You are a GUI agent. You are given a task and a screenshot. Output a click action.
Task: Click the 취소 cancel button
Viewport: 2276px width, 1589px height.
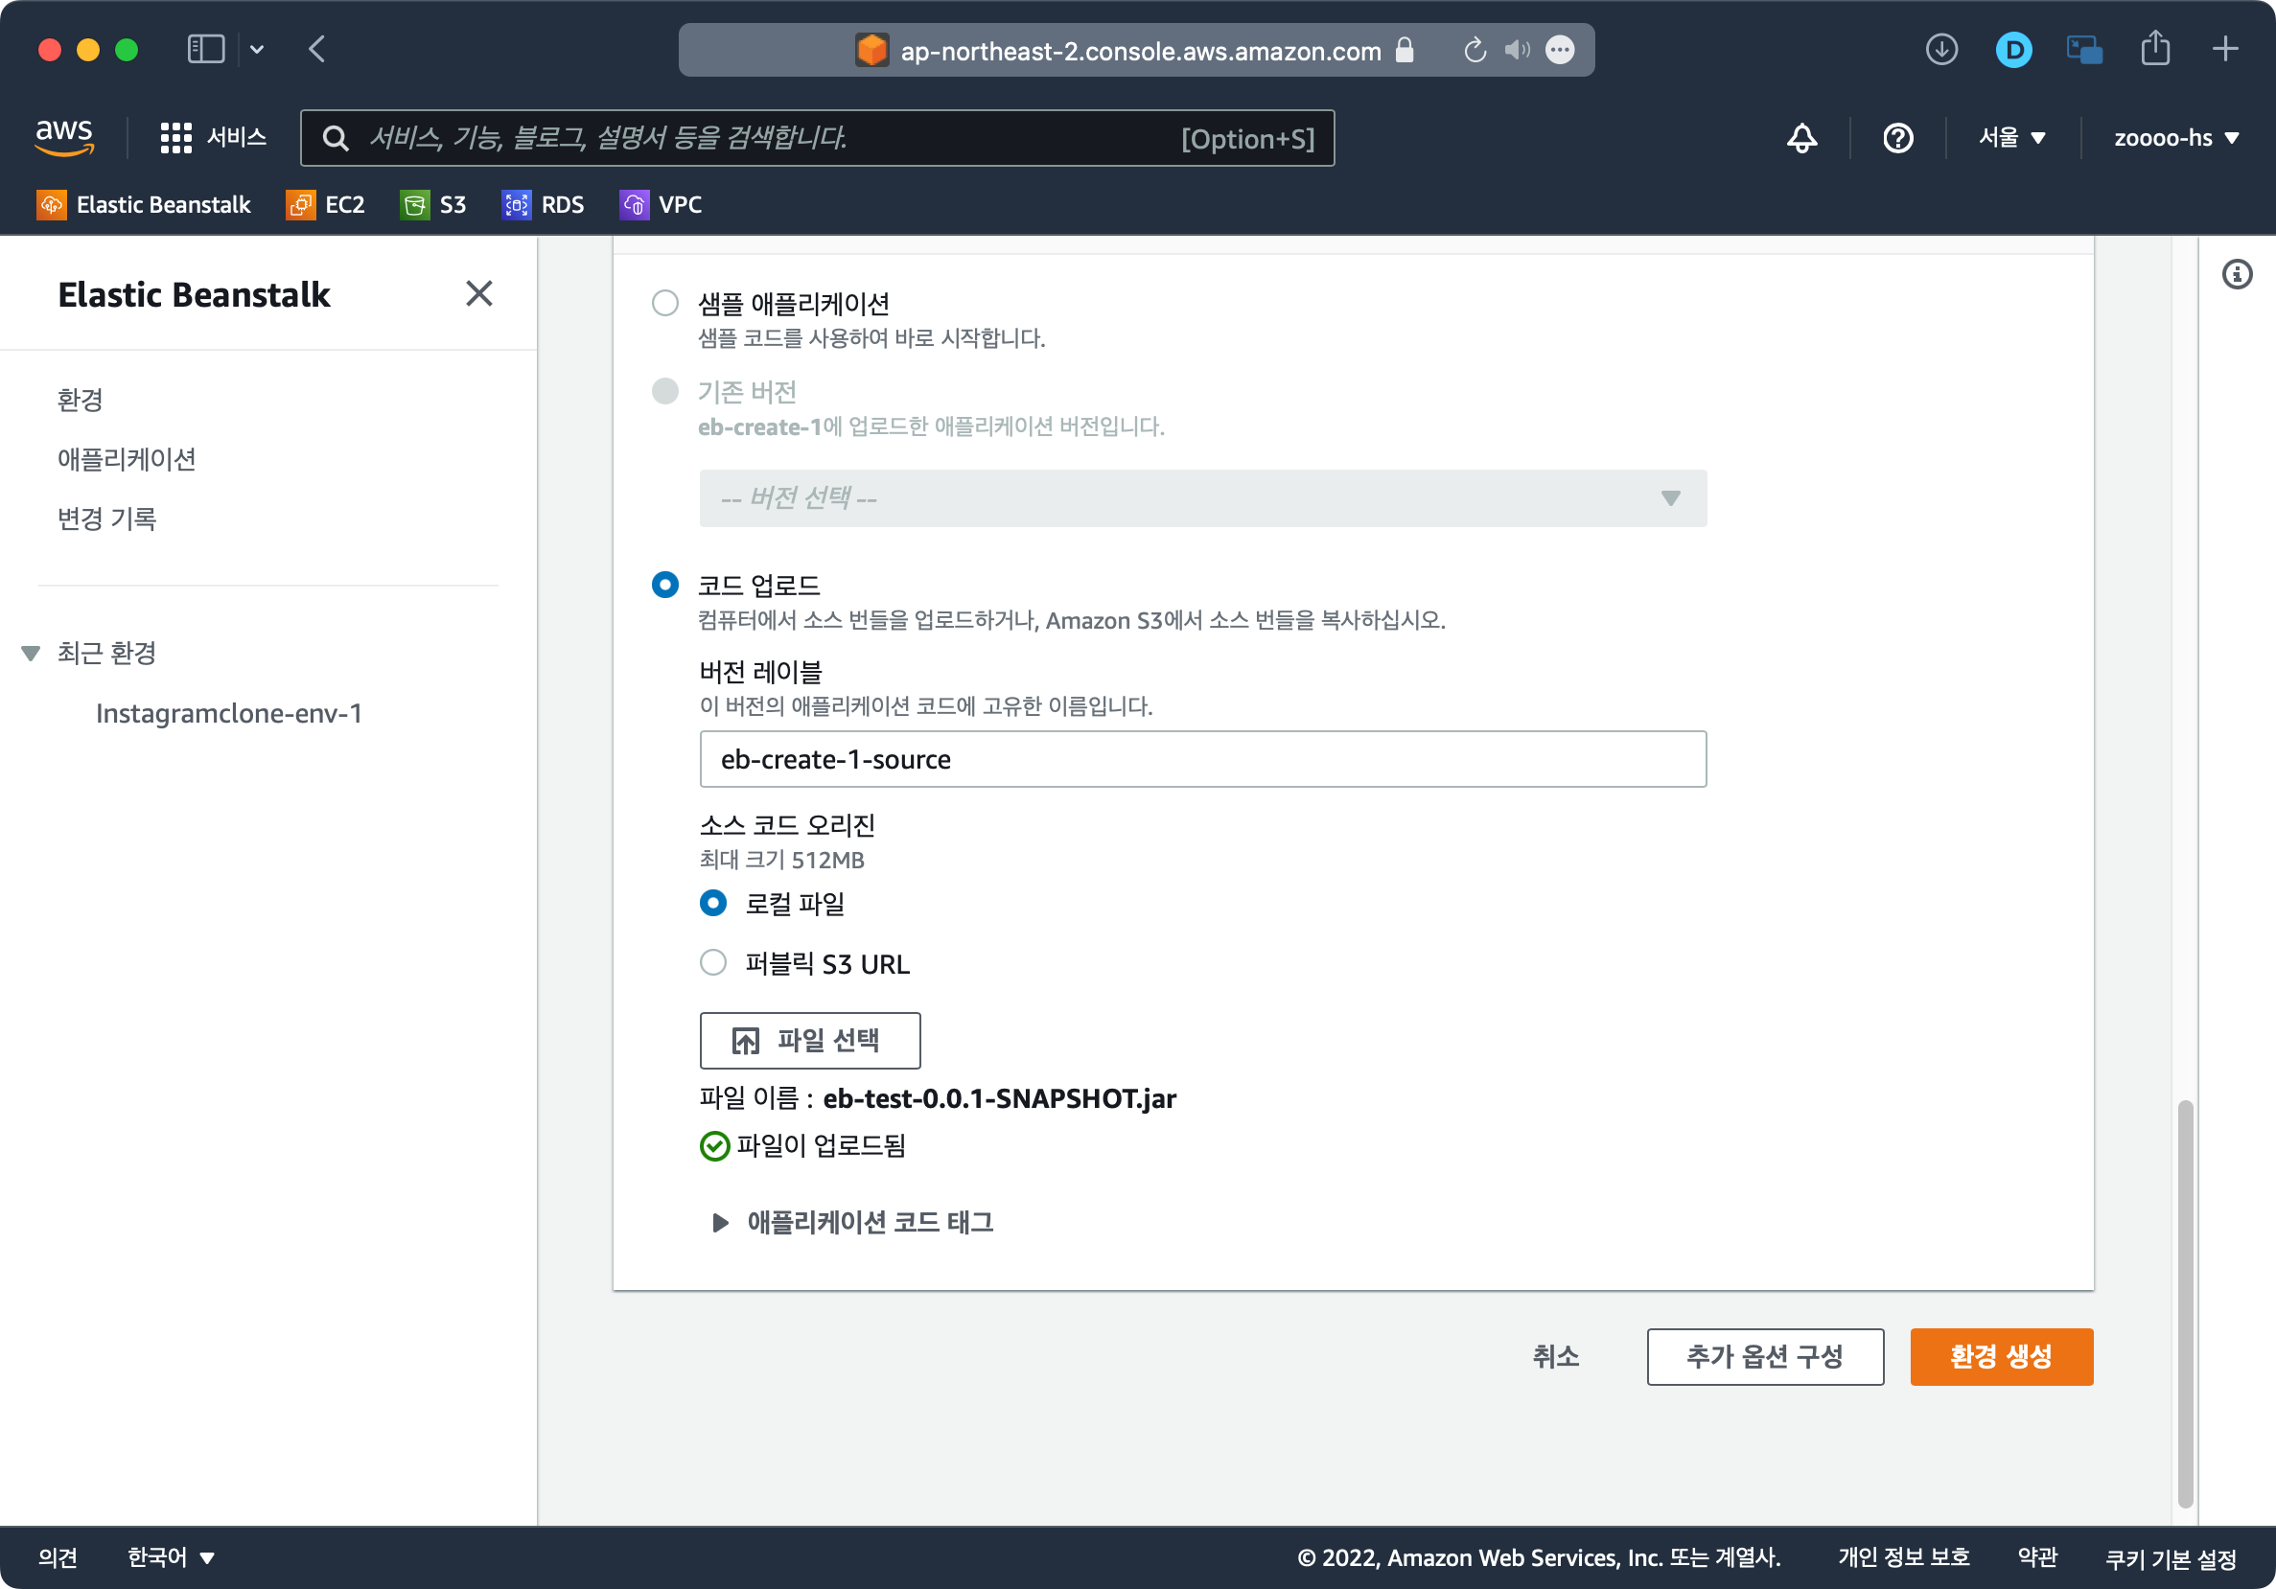[1555, 1356]
